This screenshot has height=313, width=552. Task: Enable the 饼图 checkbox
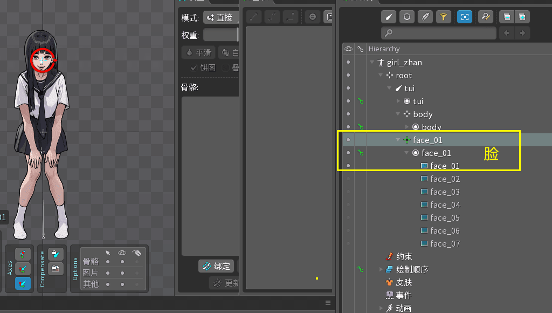(x=194, y=68)
